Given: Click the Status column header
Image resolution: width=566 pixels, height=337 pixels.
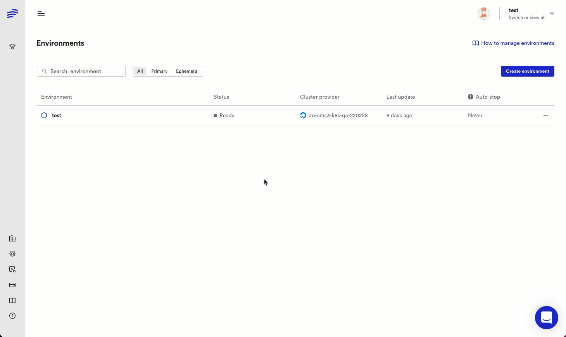Looking at the screenshot, I should click(x=221, y=97).
